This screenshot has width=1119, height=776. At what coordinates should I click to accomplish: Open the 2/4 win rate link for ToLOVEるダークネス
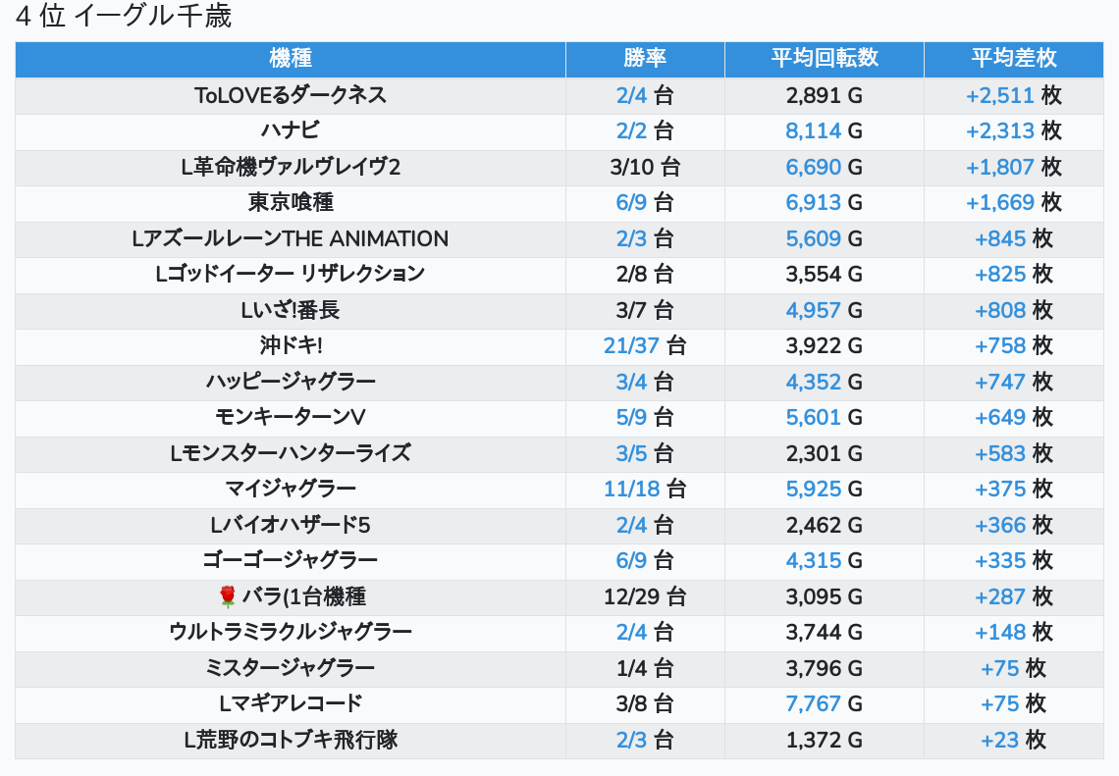632,95
